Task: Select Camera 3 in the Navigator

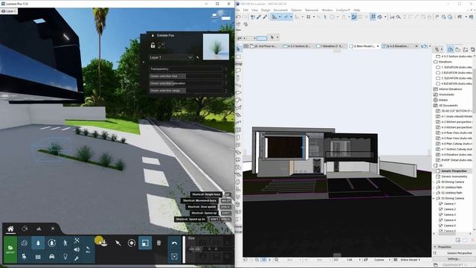Action: pos(449,215)
